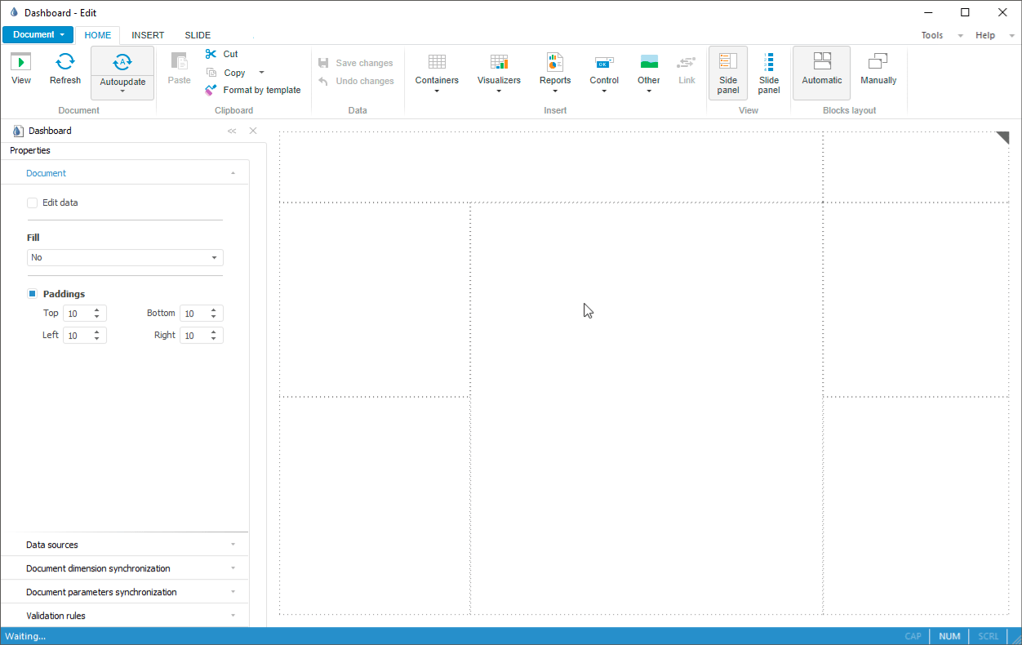1022x645 pixels.
Task: Enable the Edit data checkbox
Action: pyautogui.click(x=33, y=202)
